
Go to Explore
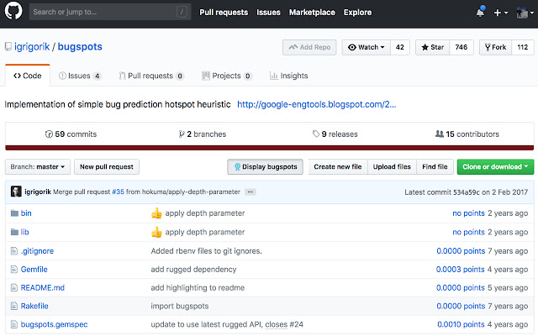(x=357, y=13)
